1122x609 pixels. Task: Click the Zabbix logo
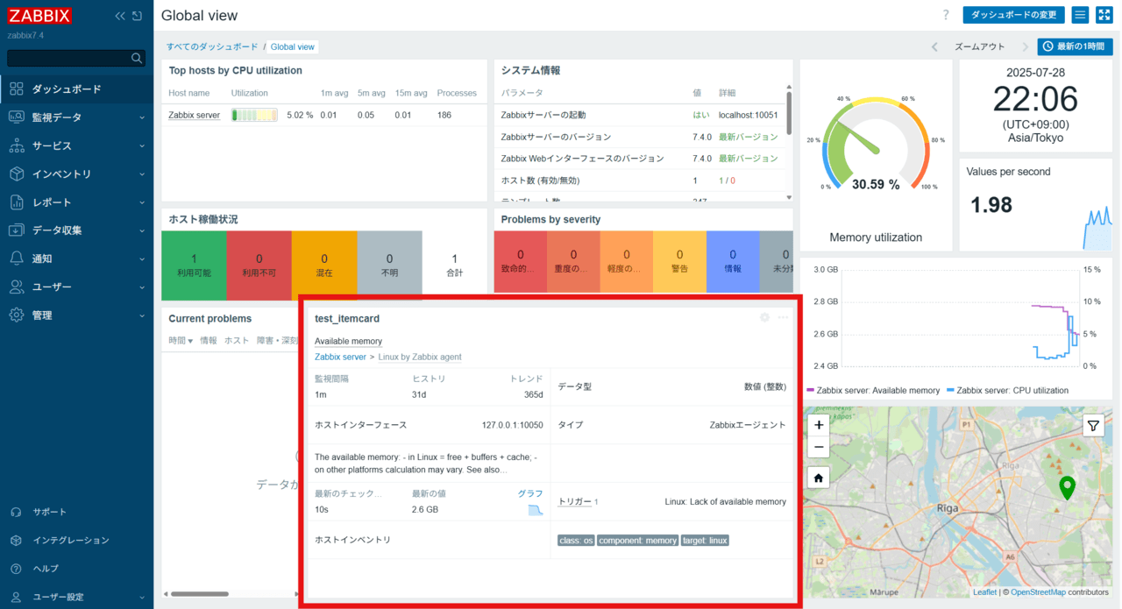pos(39,16)
